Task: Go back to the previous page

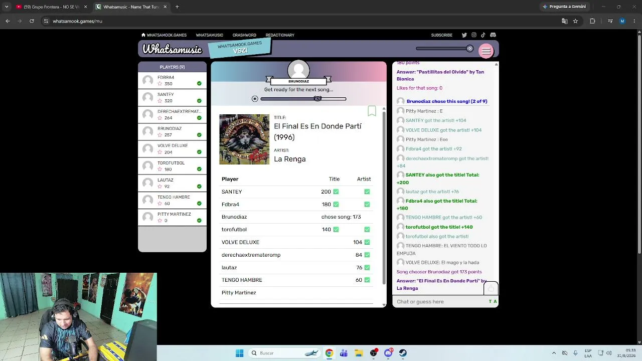Action: (8, 21)
